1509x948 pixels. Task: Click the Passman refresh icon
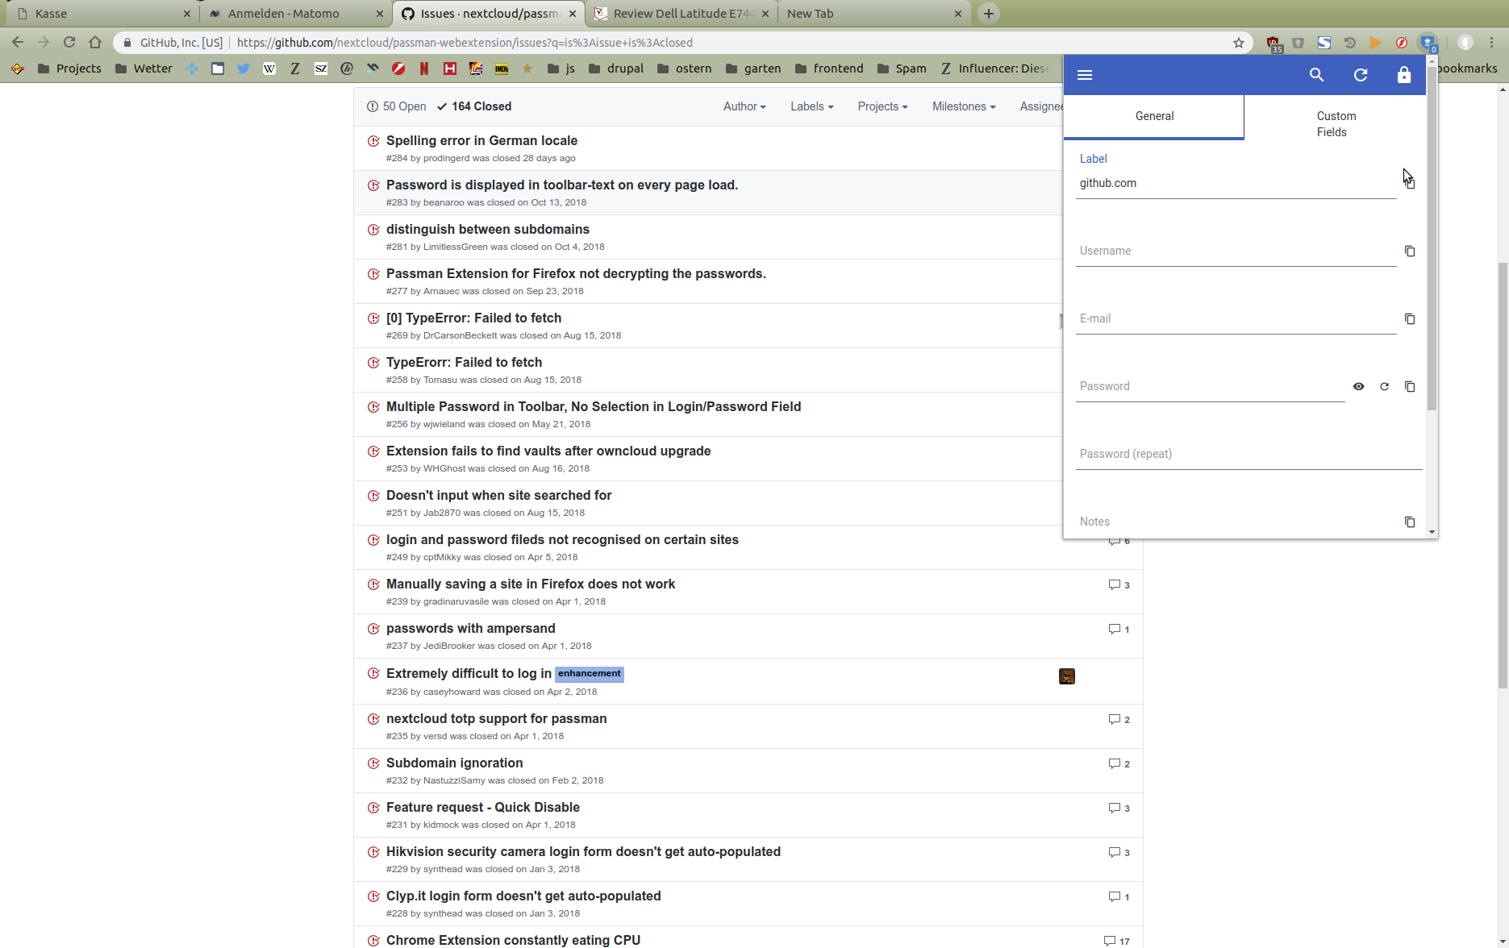pyautogui.click(x=1361, y=75)
